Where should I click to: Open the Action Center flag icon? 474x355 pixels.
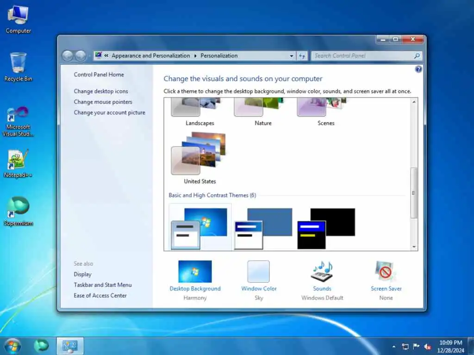(416, 347)
